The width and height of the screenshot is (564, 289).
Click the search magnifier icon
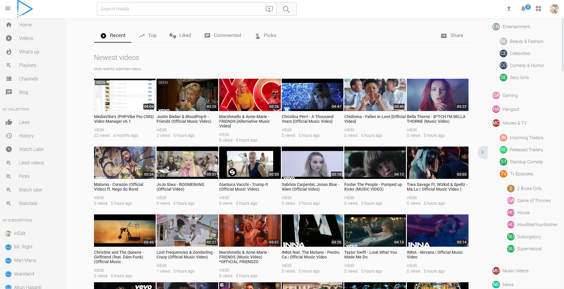pyautogui.click(x=286, y=9)
